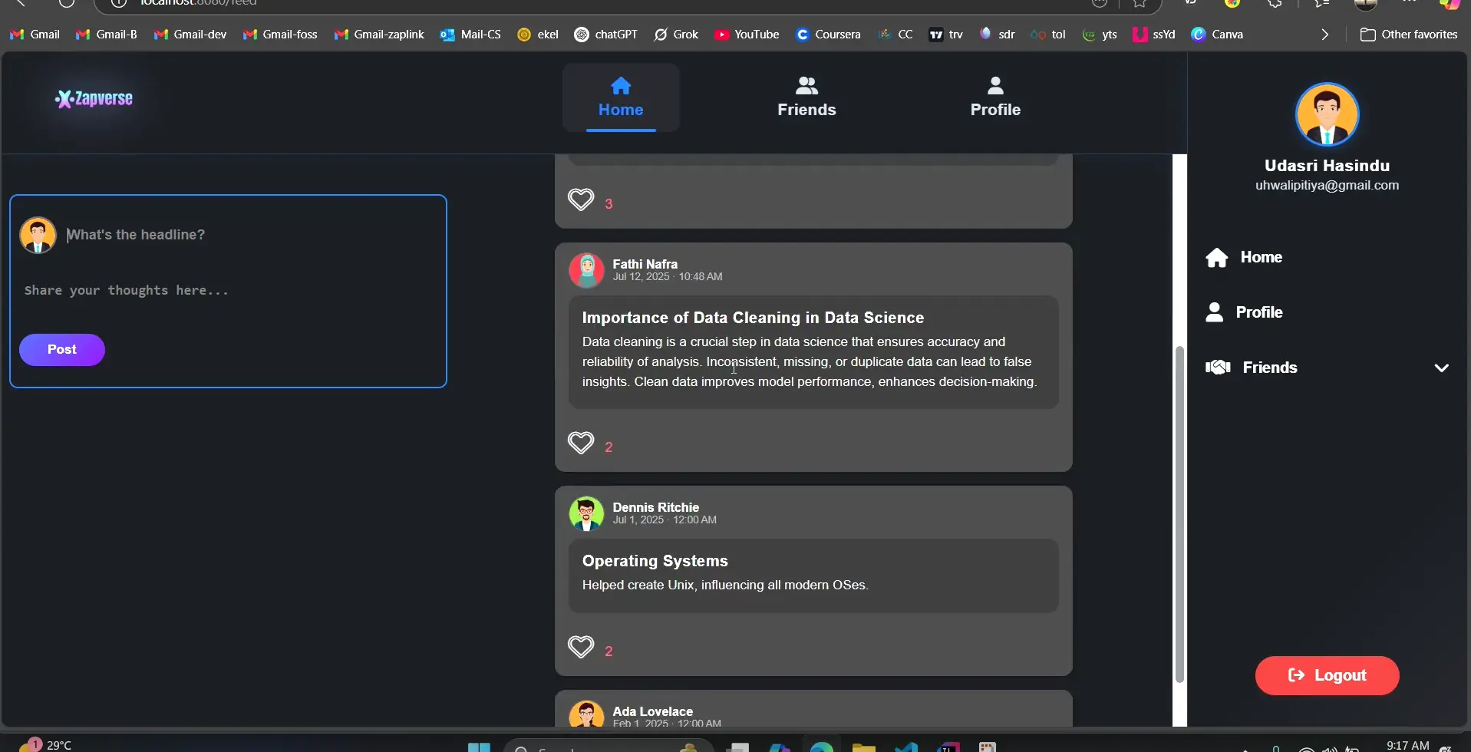Like Fathi Nafra's Data Cleaning post
Image resolution: width=1471 pixels, height=752 pixels.
pyautogui.click(x=581, y=444)
